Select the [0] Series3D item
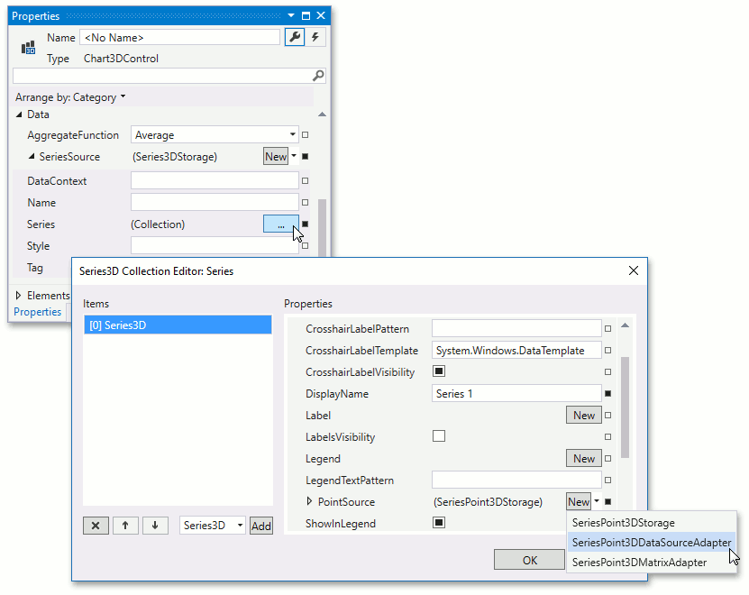The height and width of the screenshot is (595, 749). (178, 325)
